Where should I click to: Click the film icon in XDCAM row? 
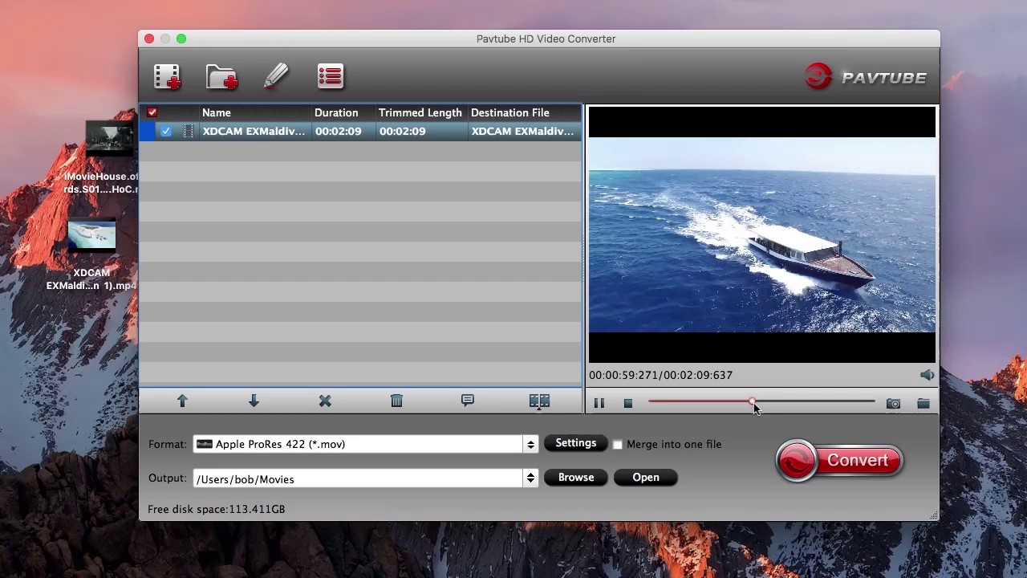click(x=189, y=131)
